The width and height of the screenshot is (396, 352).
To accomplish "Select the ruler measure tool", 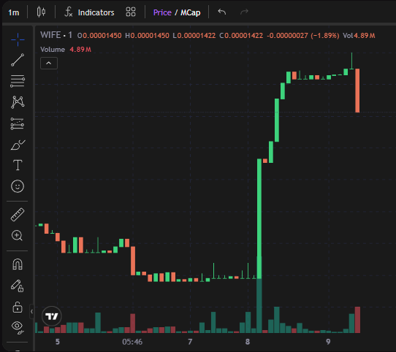I will point(18,215).
